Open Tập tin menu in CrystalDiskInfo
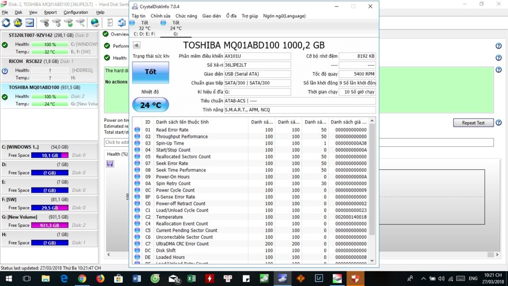Viewport: 508px width, 286px height. (138, 16)
